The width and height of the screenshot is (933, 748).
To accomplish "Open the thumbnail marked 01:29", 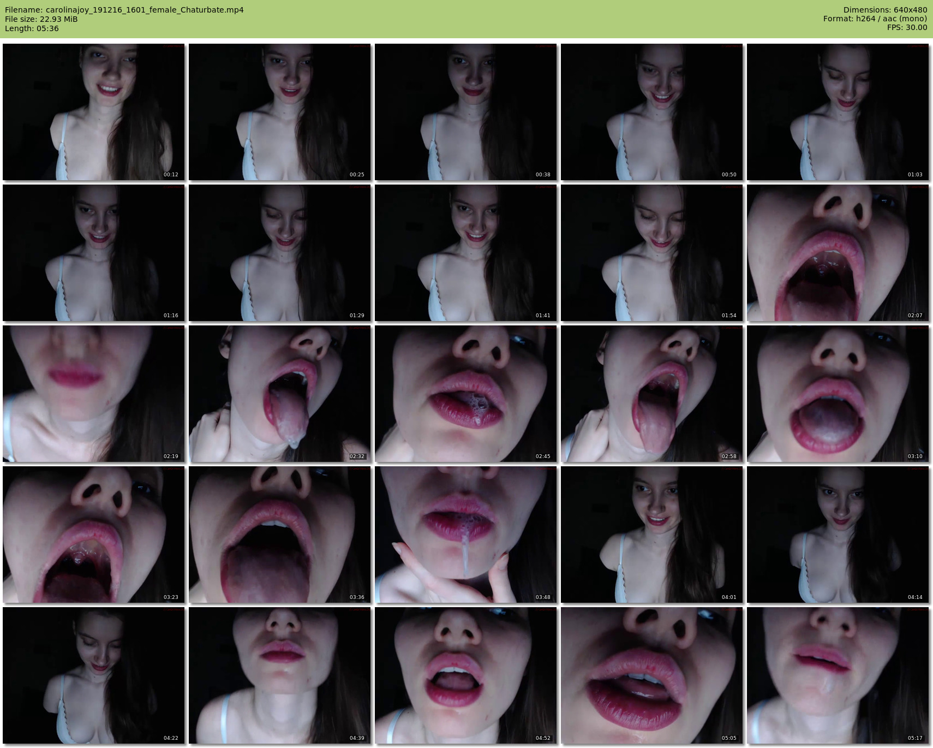I will 279,253.
